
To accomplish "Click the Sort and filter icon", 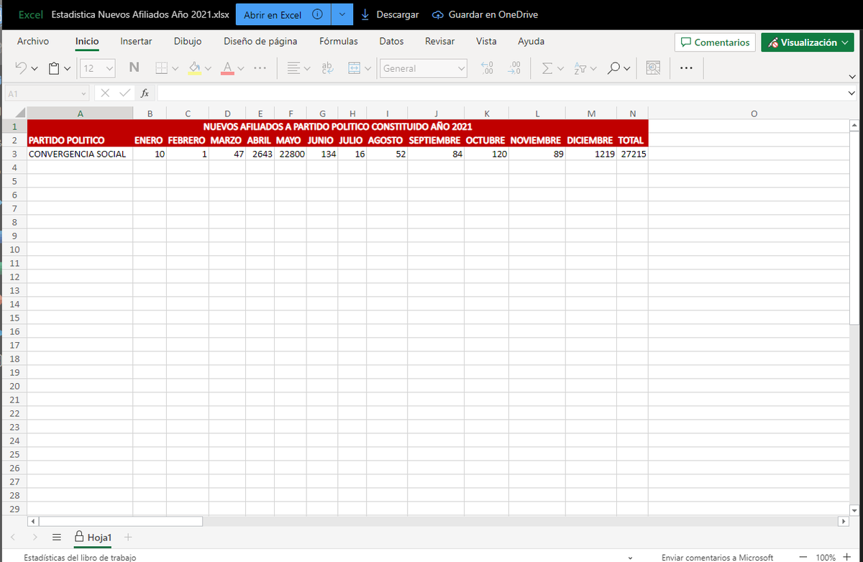I will (x=580, y=68).
